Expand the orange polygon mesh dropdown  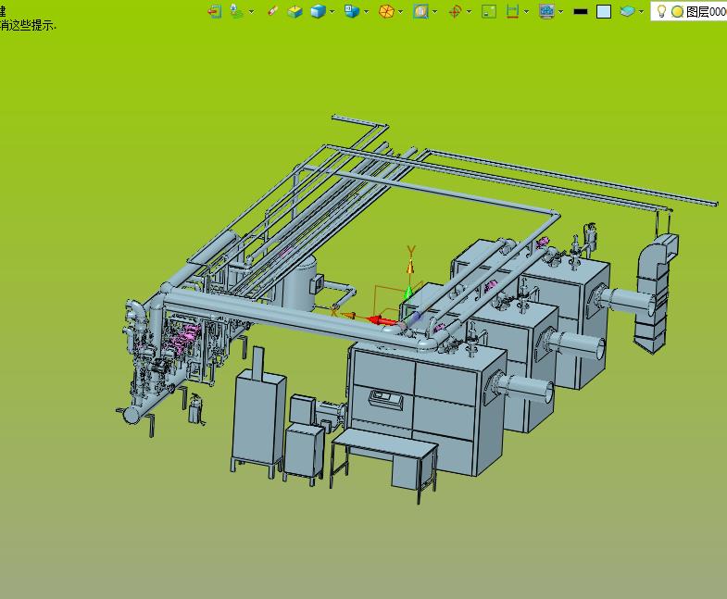[x=401, y=12]
